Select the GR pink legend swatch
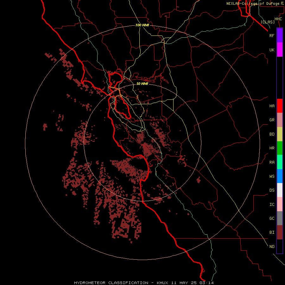This screenshot has width=285, height=285. click(280, 120)
